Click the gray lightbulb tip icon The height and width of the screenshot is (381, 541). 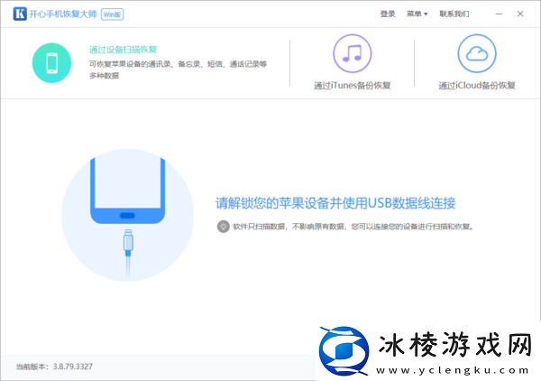[224, 227]
